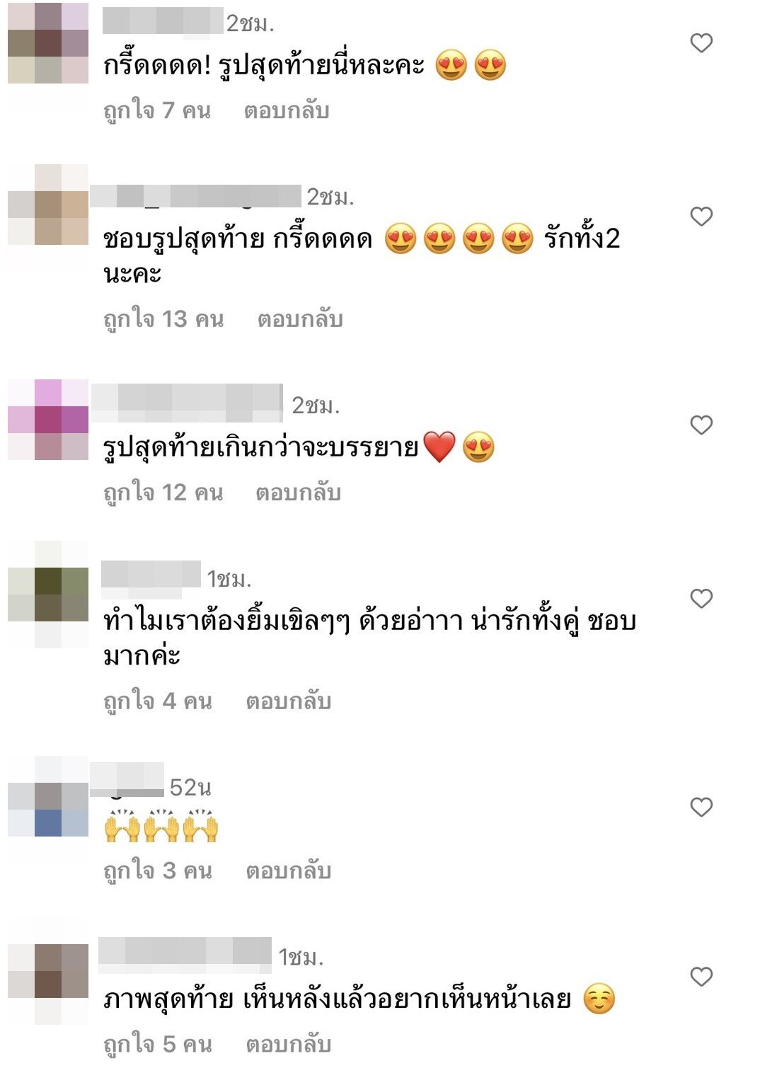Tap heart on 'ชอบรูปสุดท้าย กรี๊ดดดด' comment

[701, 217]
